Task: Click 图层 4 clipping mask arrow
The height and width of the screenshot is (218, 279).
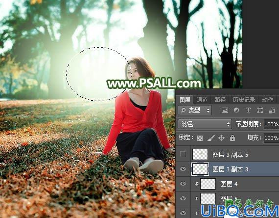Action: pyautogui.click(x=196, y=184)
